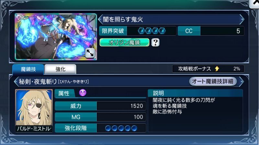259x145 pixels.
Task: Click the fifth blue enhancement stage orb
Action: [134, 128]
